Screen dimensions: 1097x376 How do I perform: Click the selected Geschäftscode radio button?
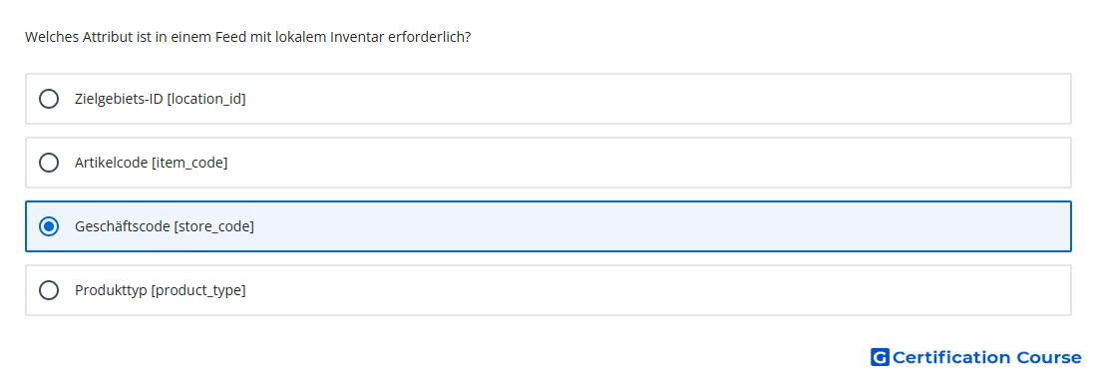click(x=49, y=226)
